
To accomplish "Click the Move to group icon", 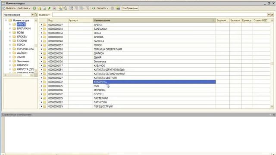I will point(65,8).
